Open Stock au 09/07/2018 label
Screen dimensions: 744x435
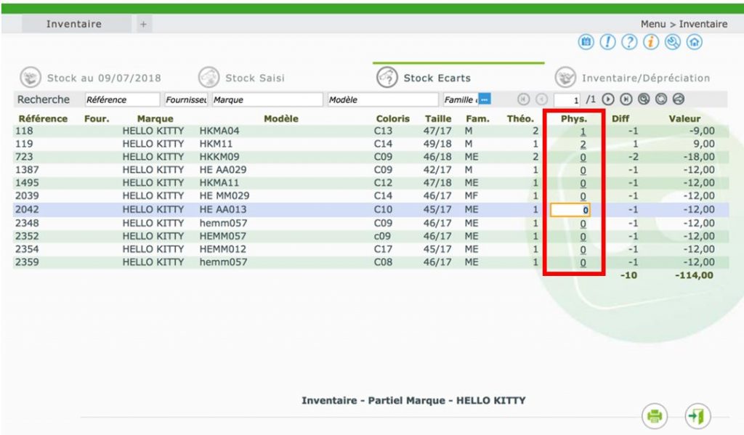click(104, 78)
